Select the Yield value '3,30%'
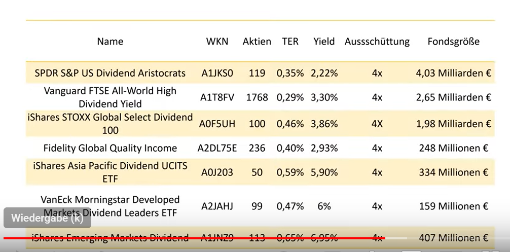 click(324, 97)
